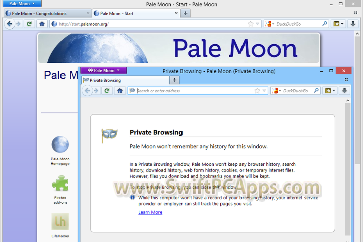Open Downloads in the main Pale Moon window
363x242 pixels.
[x=353, y=24]
